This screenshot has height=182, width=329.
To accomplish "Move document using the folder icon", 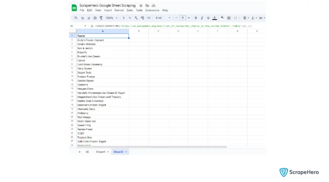I will pos(147,6).
